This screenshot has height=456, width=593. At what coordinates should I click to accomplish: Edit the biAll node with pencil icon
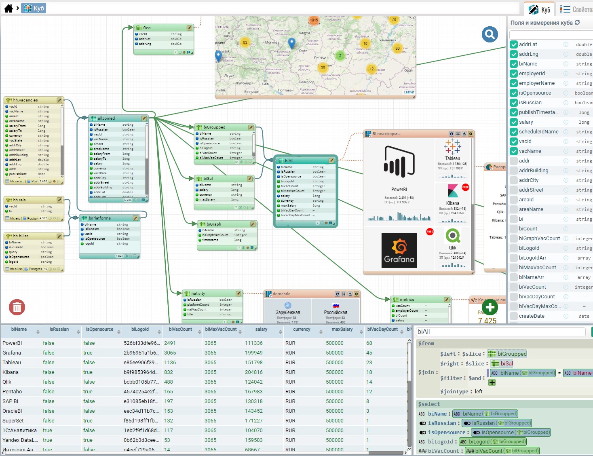coord(331,160)
